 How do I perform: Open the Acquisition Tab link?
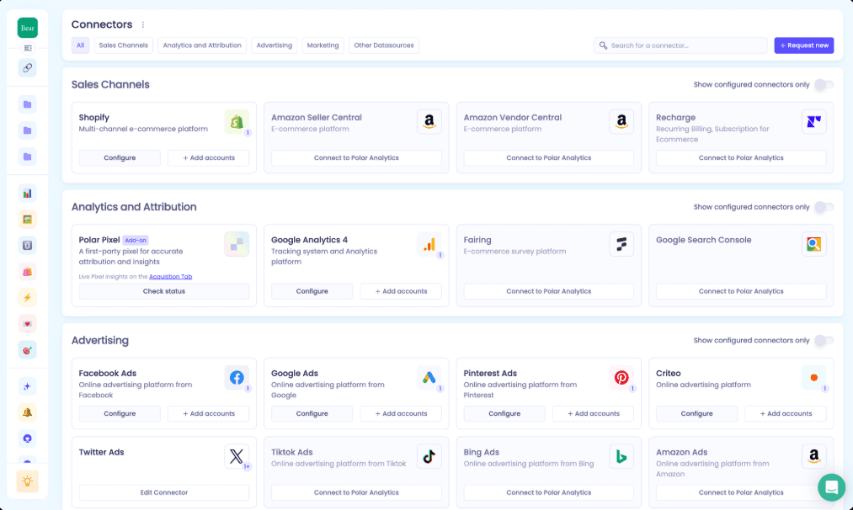[170, 276]
